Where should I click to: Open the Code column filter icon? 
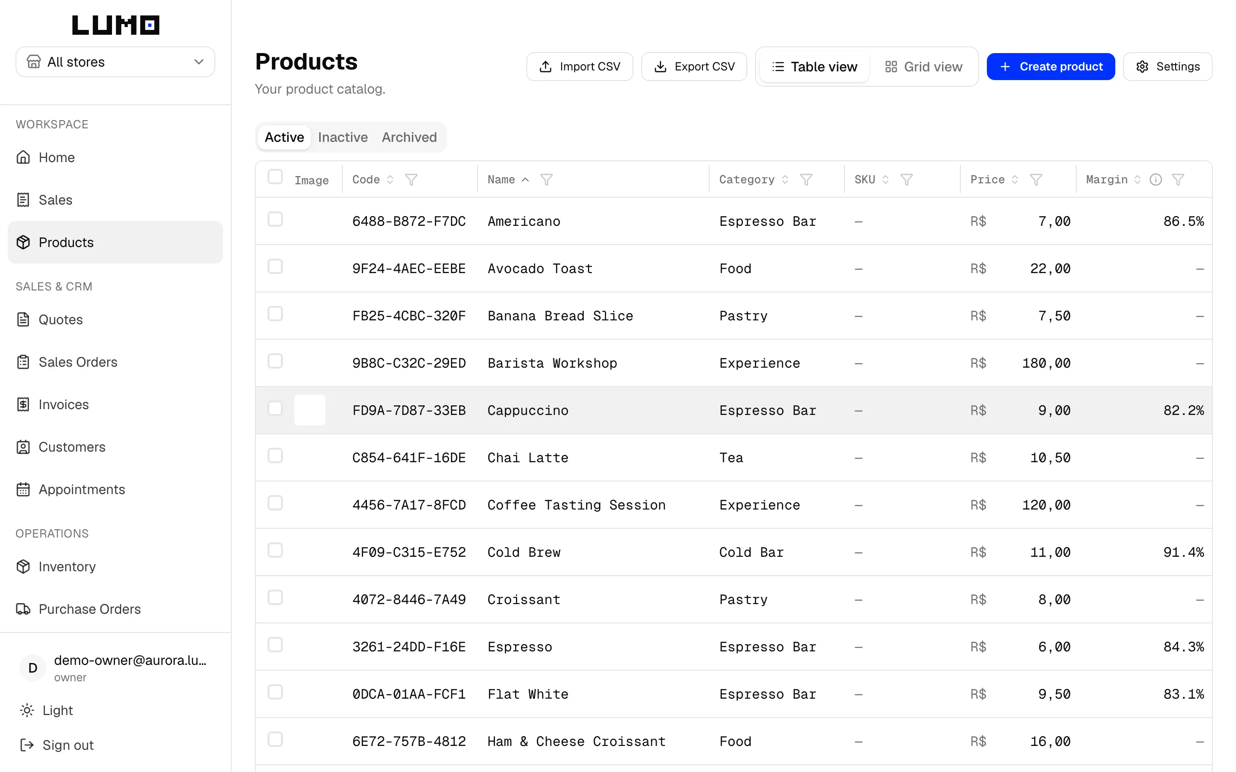(x=411, y=179)
